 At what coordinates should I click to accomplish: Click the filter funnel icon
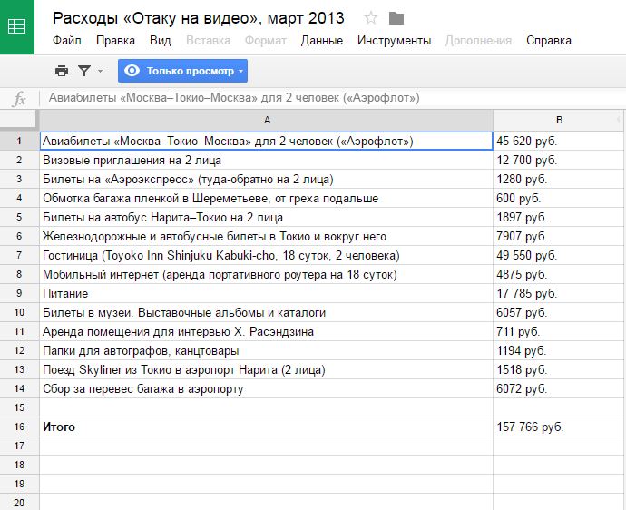(x=84, y=71)
